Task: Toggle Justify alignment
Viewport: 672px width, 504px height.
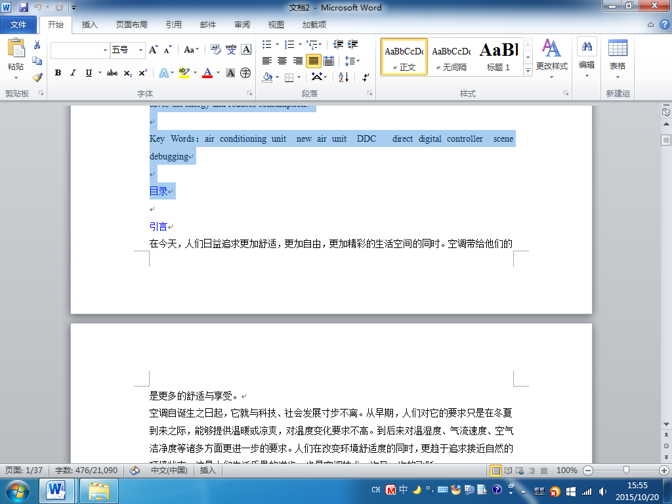Action: coord(313,61)
